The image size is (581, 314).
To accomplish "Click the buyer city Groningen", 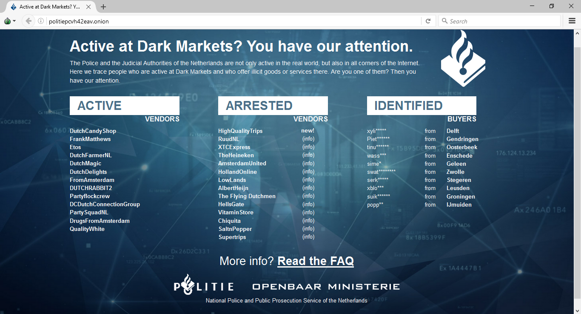I will pos(461,196).
